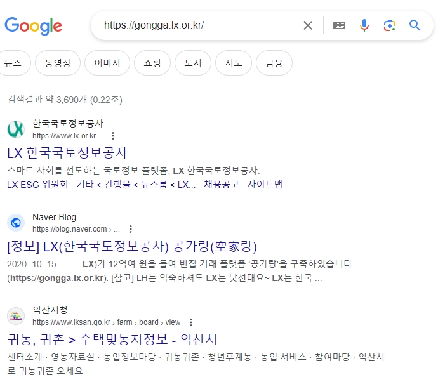Click the 스마트 사회를 선도하는 snippet text

[133, 171]
